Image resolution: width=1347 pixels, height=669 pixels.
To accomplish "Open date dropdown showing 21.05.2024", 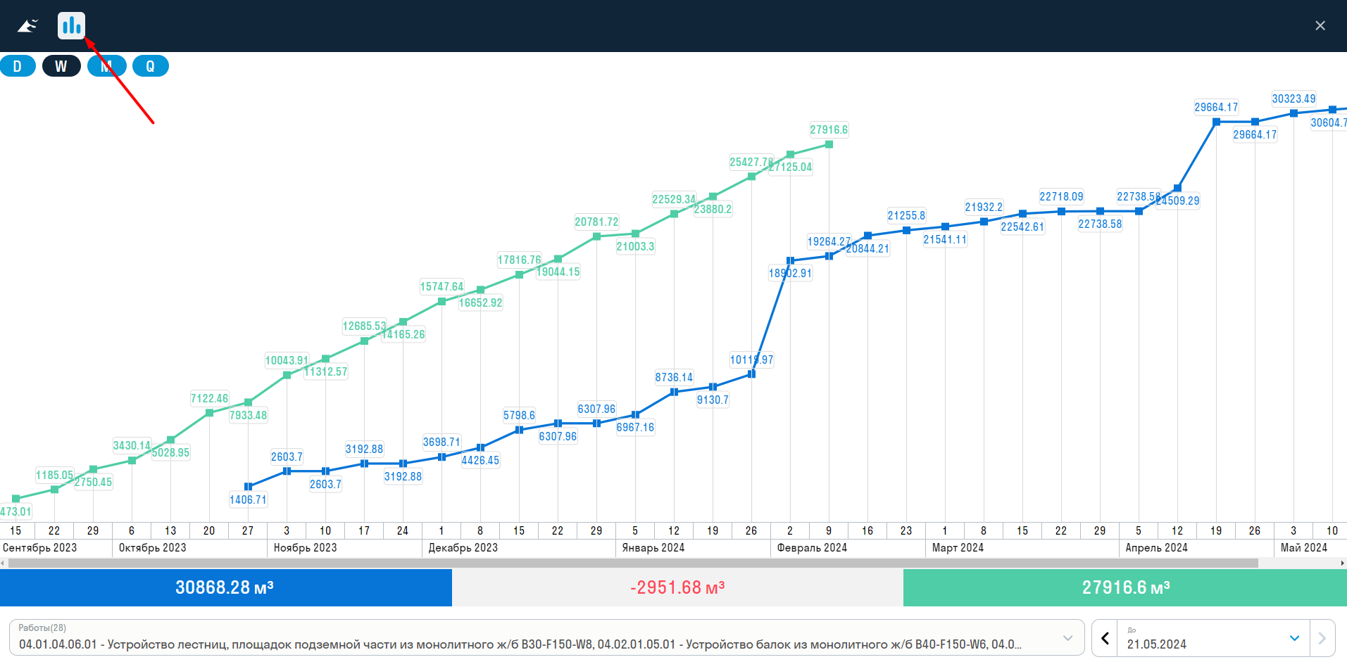I will pyautogui.click(x=1213, y=638).
